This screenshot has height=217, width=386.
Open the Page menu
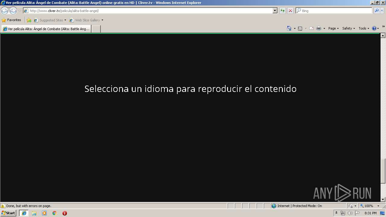[x=334, y=28]
